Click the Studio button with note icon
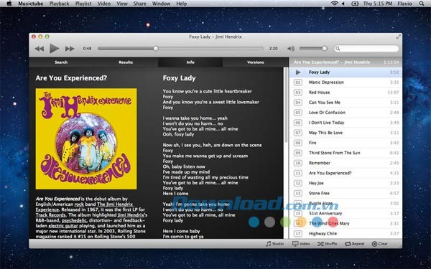This screenshot has height=269, width=431. click(275, 244)
